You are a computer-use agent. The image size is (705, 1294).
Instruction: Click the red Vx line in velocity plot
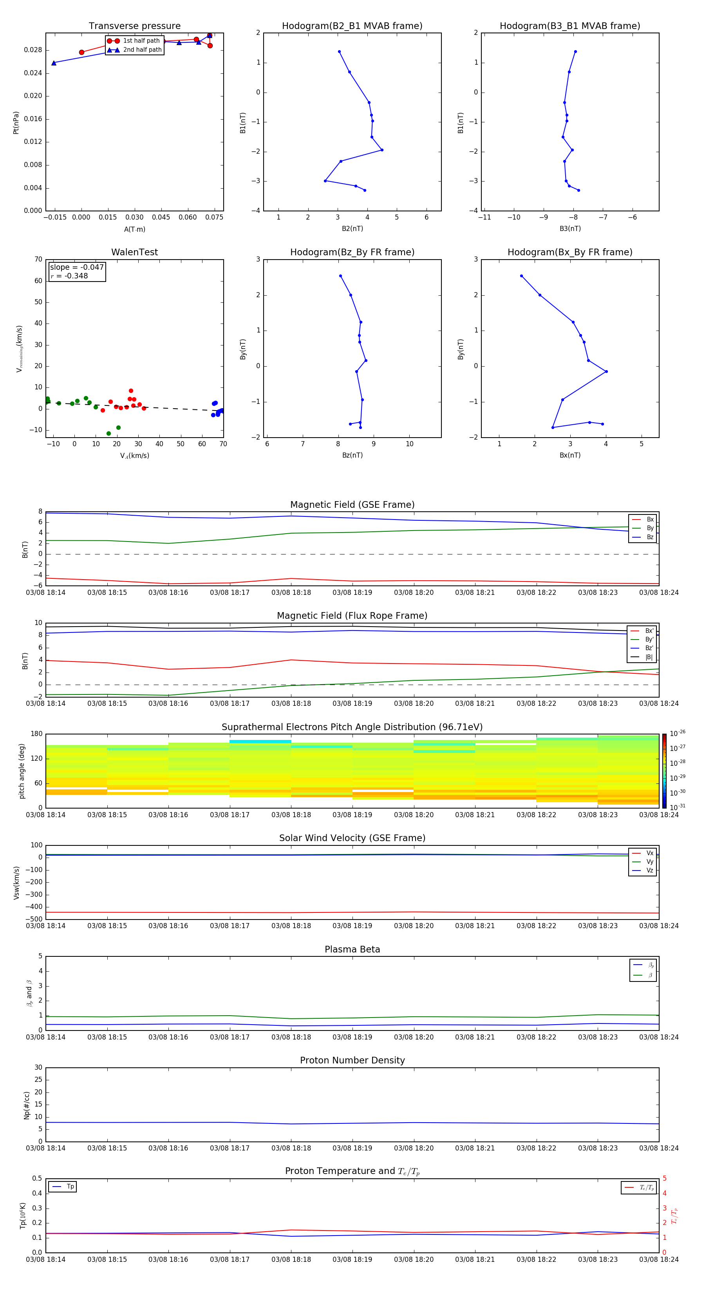tap(351, 912)
